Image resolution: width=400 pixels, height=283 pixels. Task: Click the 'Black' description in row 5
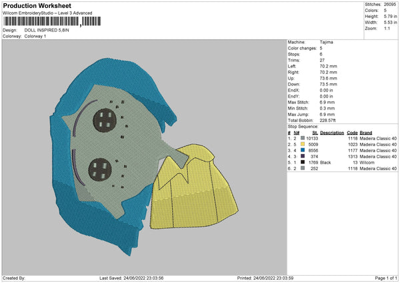coord(325,162)
